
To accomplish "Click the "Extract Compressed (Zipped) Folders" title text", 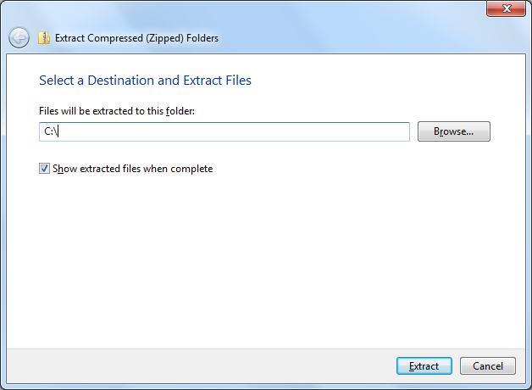I will [136, 38].
